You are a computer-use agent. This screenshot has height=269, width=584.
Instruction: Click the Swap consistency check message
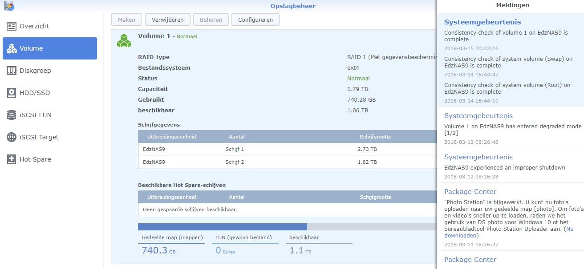tap(508, 62)
